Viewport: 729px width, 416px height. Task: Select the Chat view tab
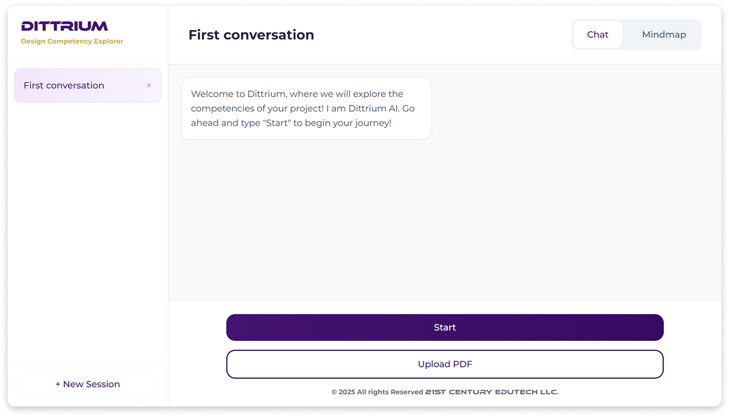[597, 35]
